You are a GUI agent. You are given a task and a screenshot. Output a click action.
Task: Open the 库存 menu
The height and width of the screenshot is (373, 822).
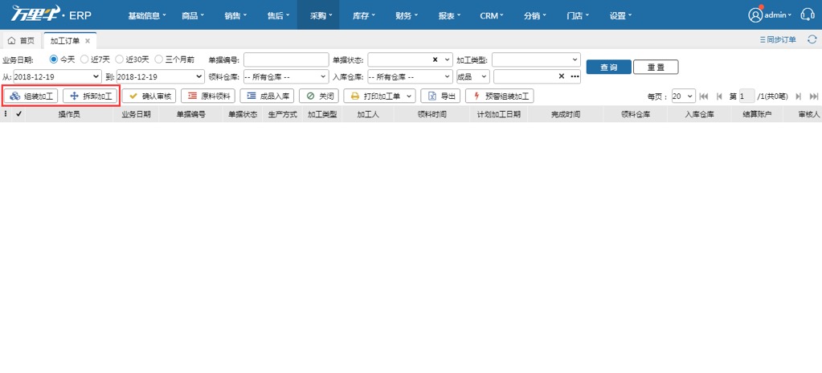(364, 15)
